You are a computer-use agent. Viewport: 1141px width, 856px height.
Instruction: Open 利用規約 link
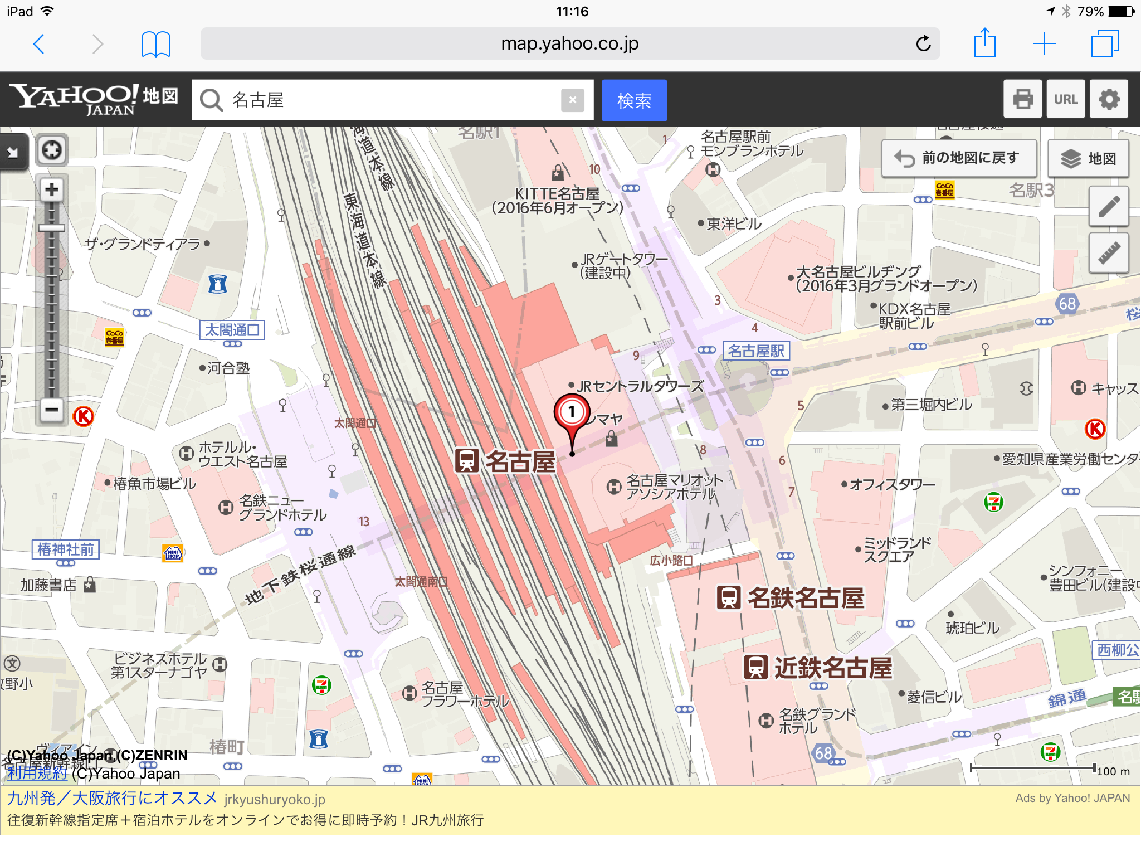coord(37,774)
